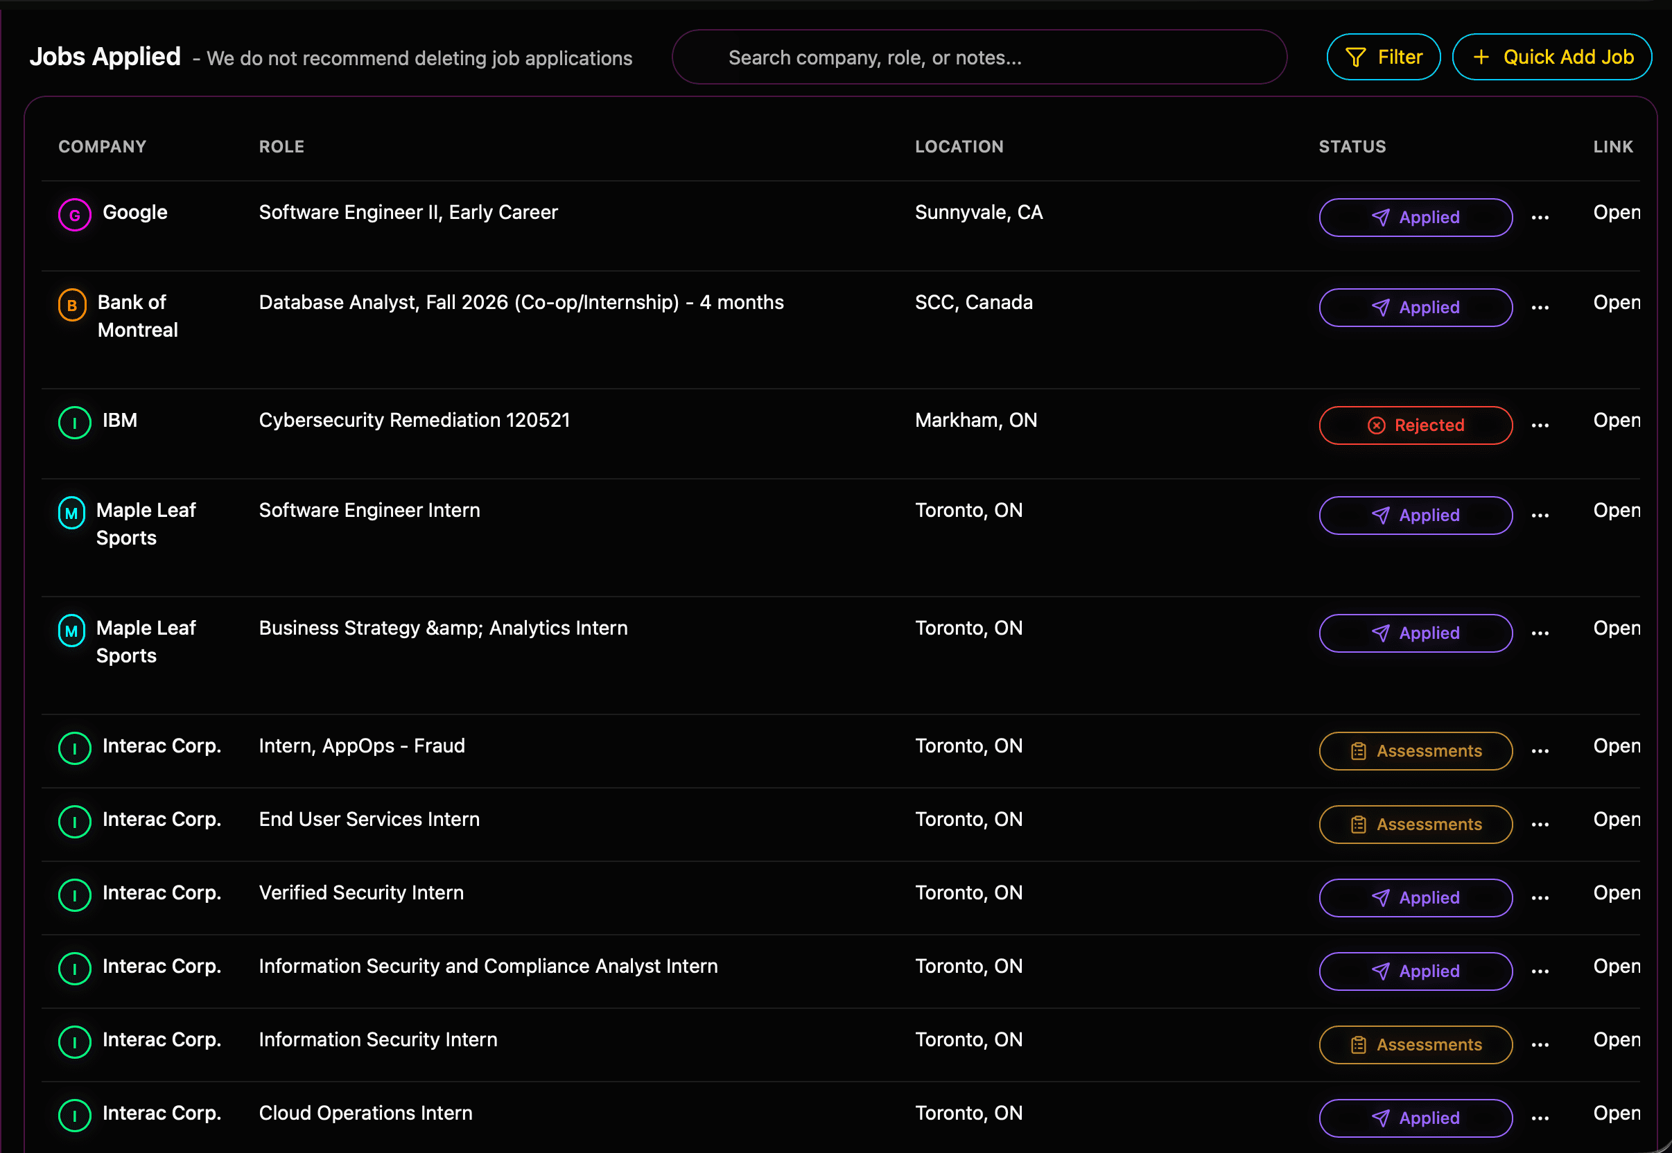The image size is (1672, 1153).
Task: Select the 'Software Engineer II, Early Career' role text
Action: tap(408, 213)
